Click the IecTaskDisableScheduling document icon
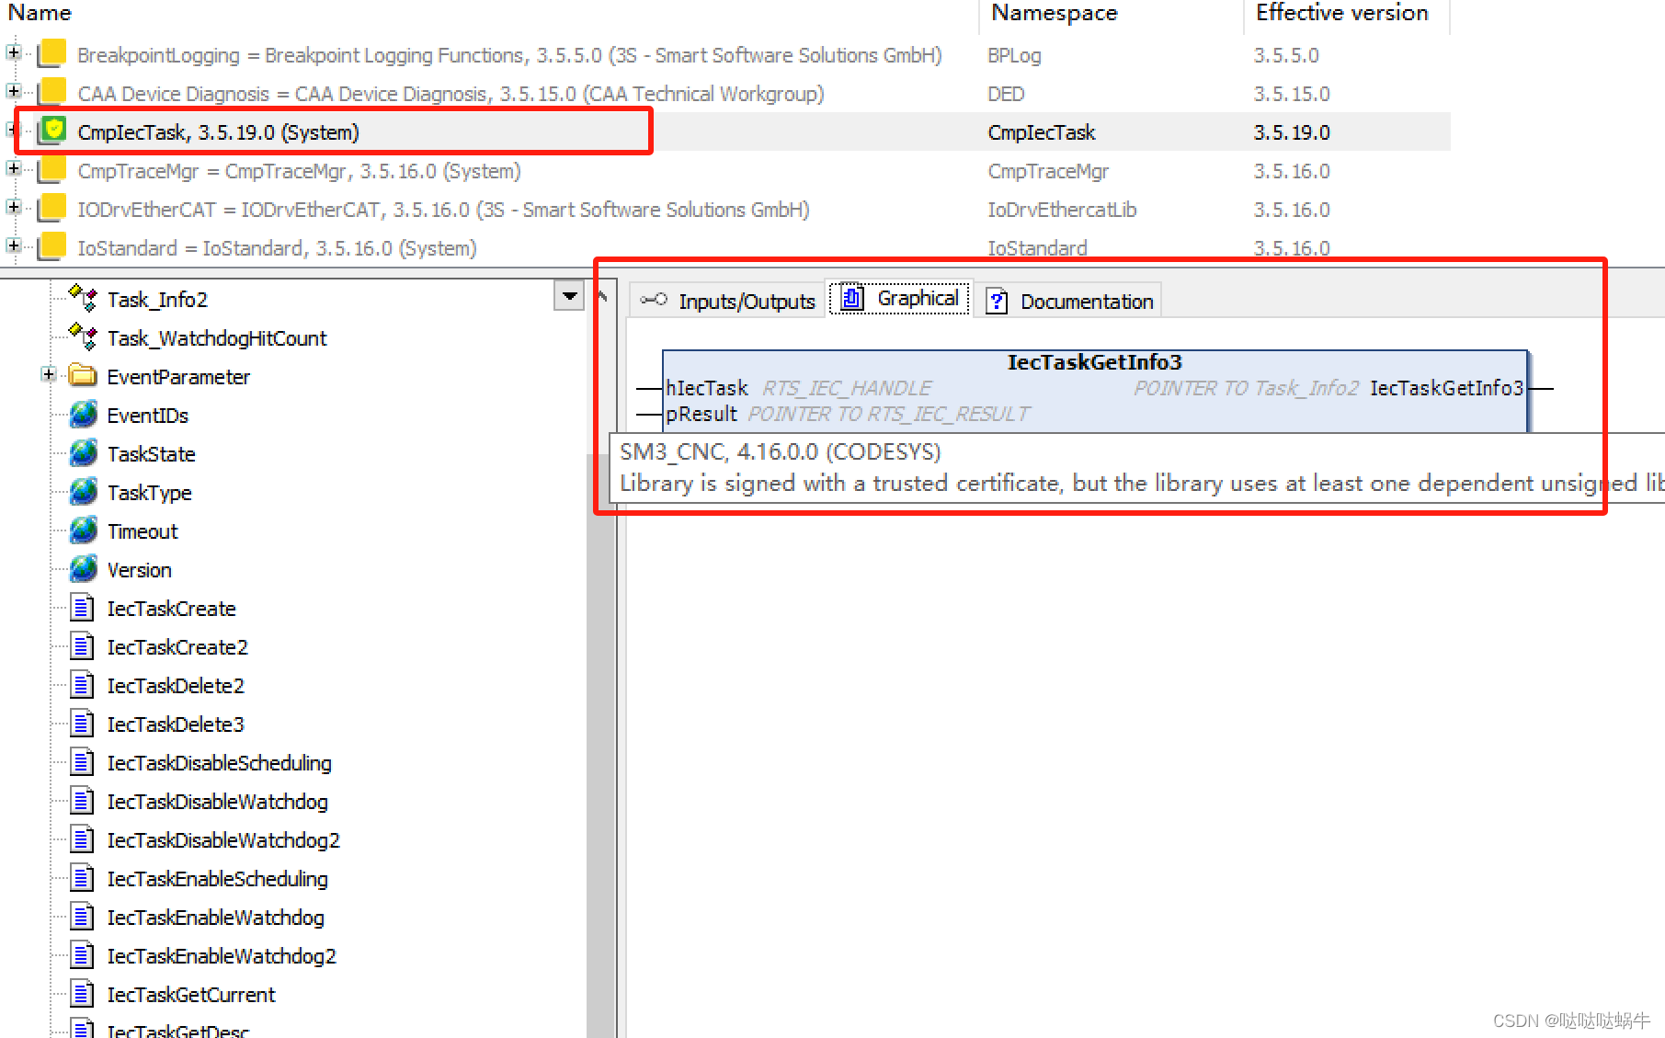 pyautogui.click(x=83, y=762)
